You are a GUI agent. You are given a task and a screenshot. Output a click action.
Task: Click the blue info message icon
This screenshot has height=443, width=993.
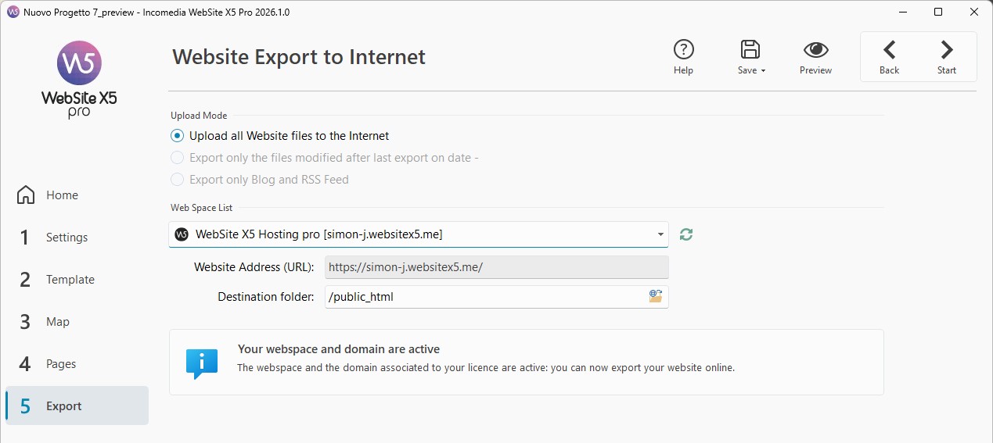tap(202, 363)
